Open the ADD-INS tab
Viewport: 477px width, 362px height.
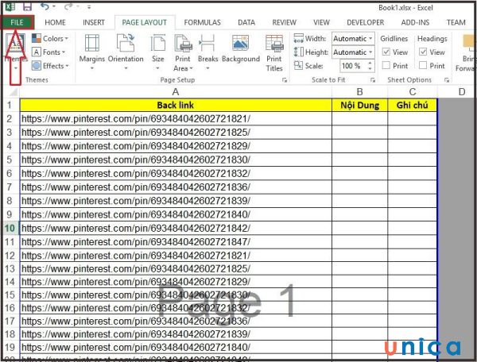coord(415,22)
